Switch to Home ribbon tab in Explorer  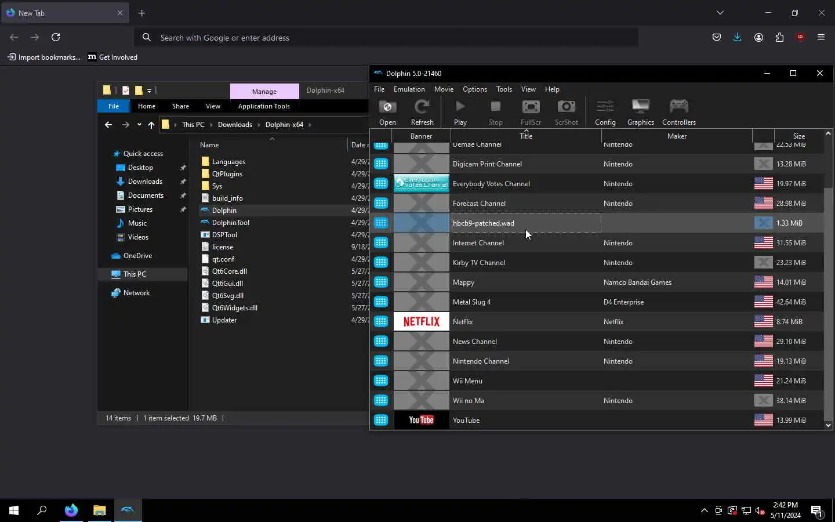click(x=147, y=106)
